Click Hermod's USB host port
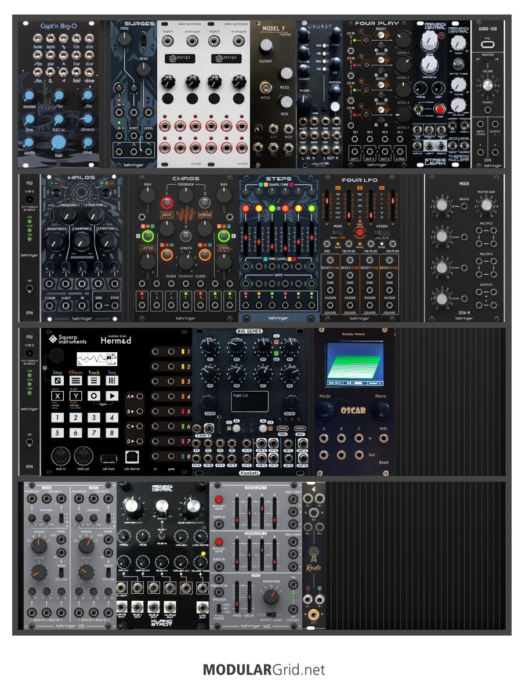Screen dimensions: 529x682 click(x=108, y=458)
